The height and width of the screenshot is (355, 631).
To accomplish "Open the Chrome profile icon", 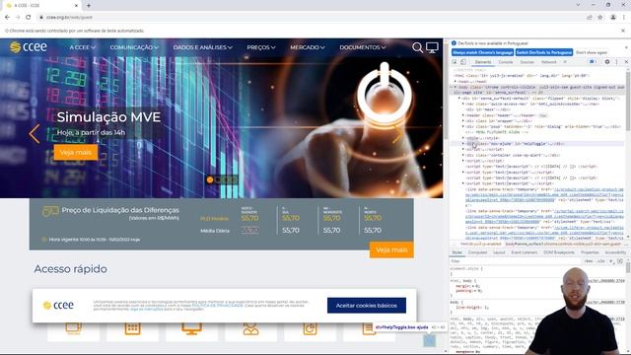I will click(x=613, y=18).
